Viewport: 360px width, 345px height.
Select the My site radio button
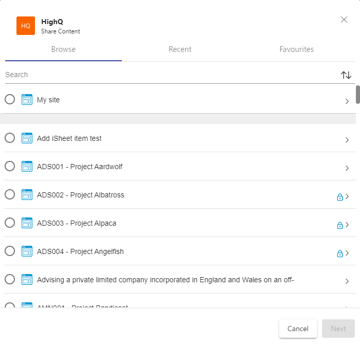click(x=10, y=99)
